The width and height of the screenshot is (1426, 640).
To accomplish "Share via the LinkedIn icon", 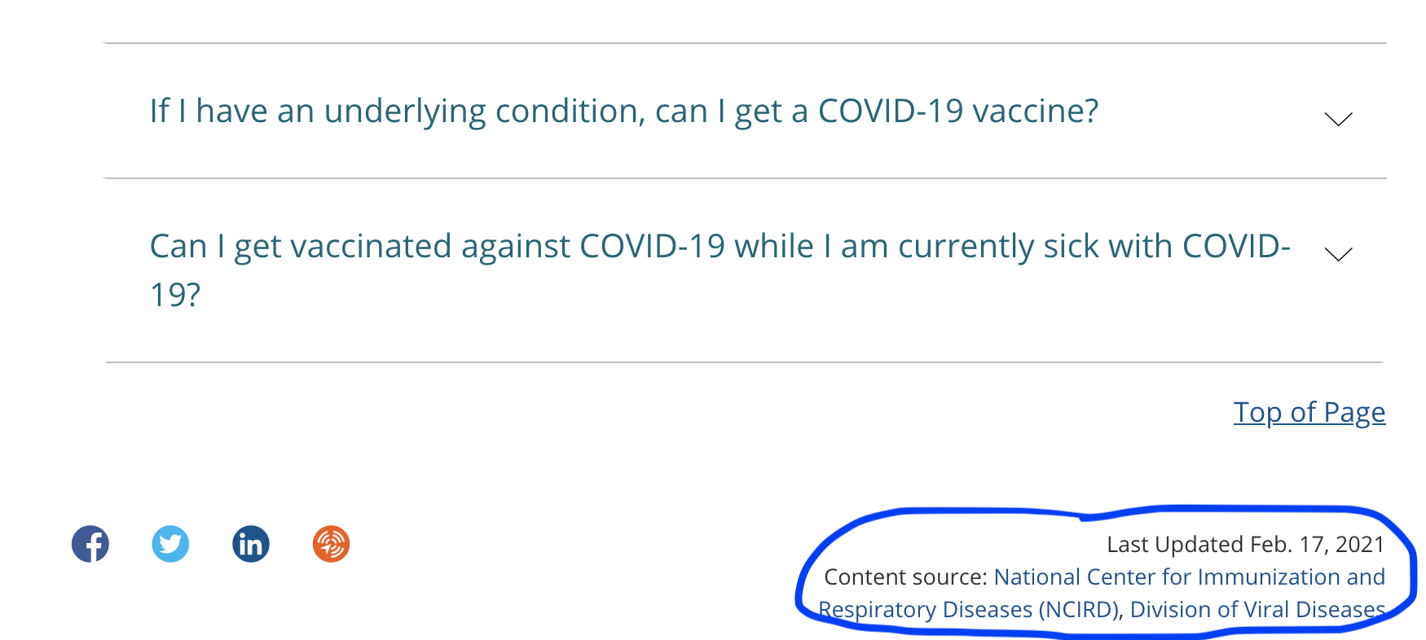I will tap(251, 544).
